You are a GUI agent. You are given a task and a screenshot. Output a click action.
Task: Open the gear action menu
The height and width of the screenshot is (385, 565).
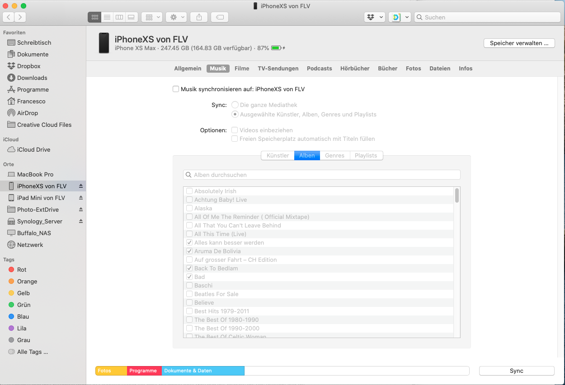[x=176, y=17]
